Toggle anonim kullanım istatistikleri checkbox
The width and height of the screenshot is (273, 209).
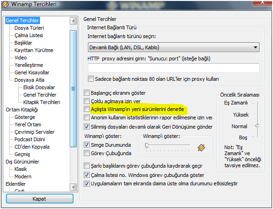point(87,118)
